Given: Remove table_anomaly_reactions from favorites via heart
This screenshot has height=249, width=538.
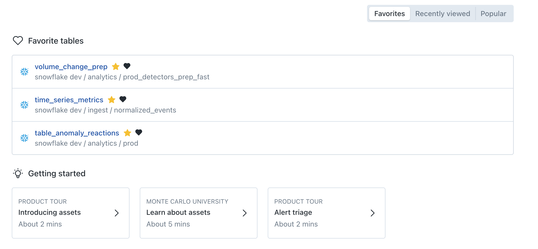Looking at the screenshot, I should (x=139, y=132).
